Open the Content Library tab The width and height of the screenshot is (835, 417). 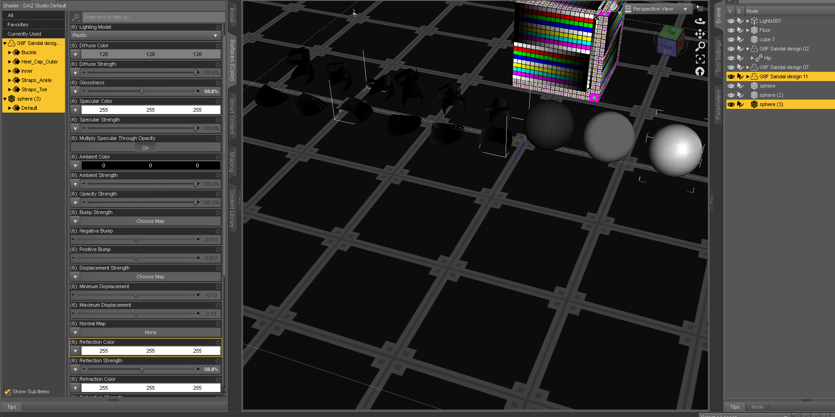(x=232, y=208)
